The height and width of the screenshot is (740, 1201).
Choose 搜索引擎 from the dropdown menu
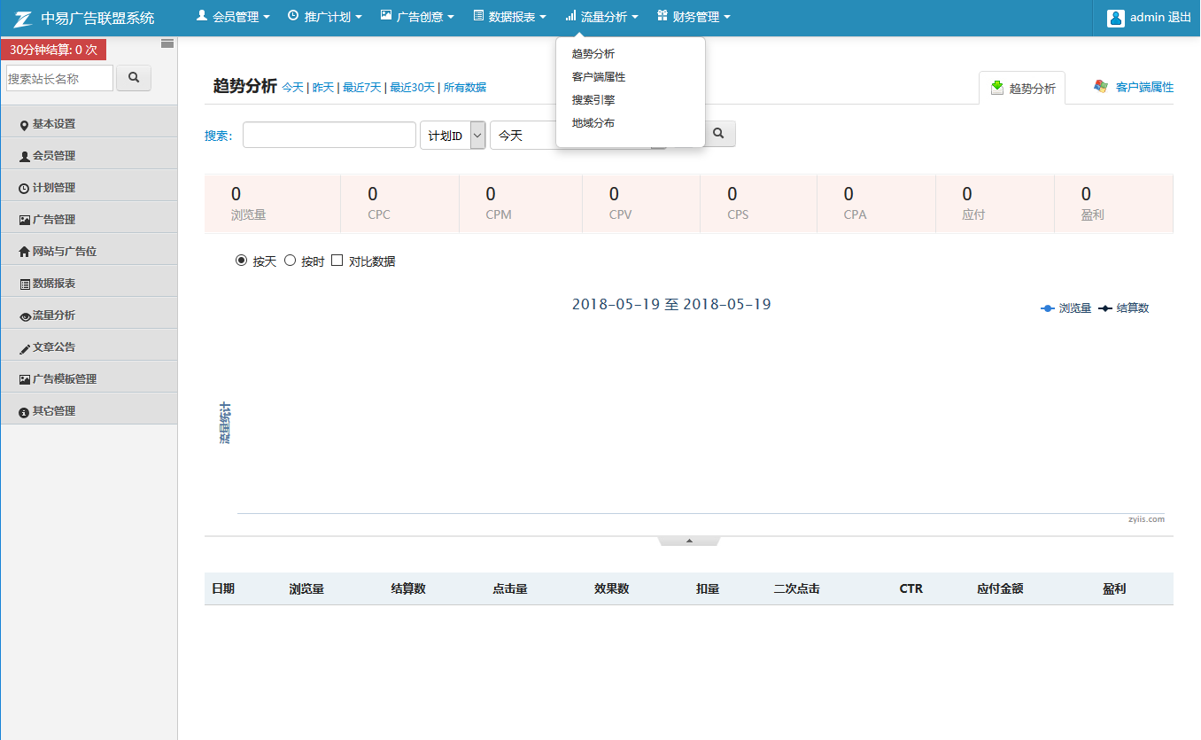click(593, 100)
